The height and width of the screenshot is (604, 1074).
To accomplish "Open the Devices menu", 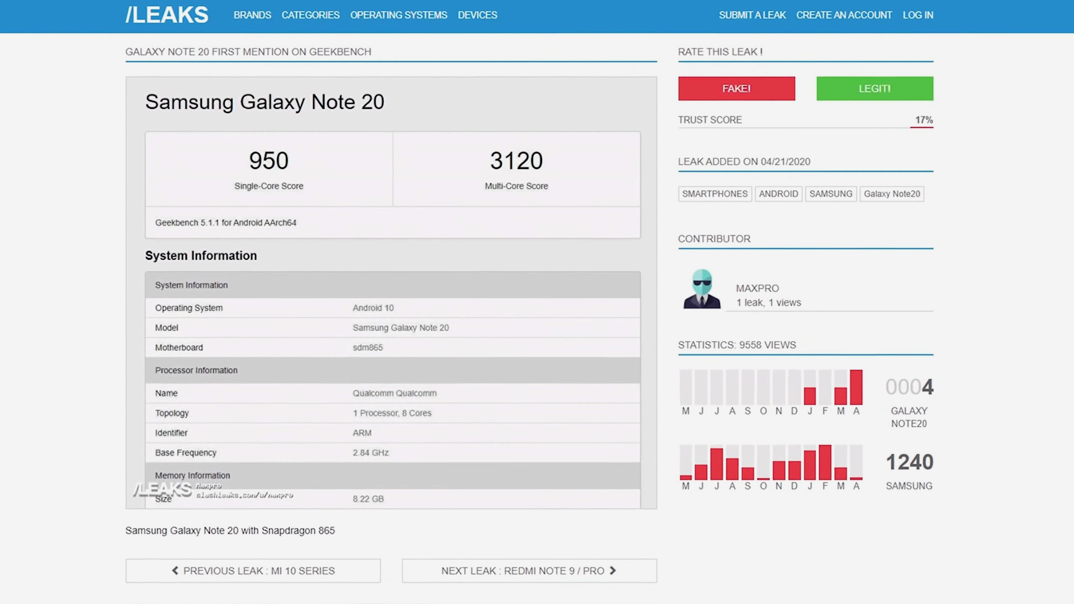I will 477,15.
